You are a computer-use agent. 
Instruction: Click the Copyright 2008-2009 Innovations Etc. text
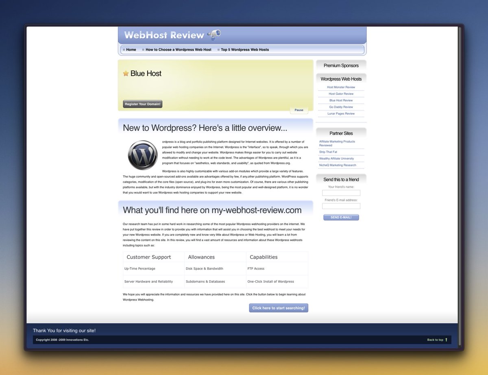pyautogui.click(x=62, y=340)
